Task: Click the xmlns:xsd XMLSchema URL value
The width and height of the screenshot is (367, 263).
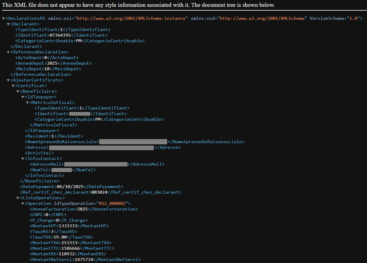Action: pos(262,19)
